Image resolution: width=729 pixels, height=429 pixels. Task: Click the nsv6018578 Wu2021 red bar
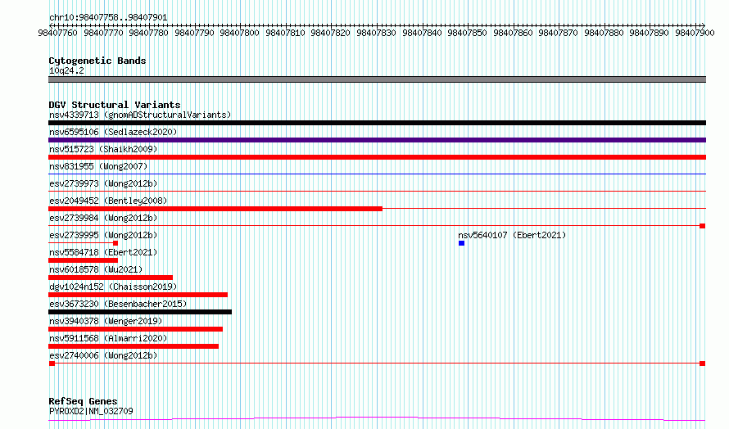[x=111, y=278]
